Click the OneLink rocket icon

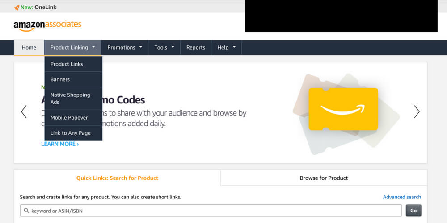coord(17,8)
